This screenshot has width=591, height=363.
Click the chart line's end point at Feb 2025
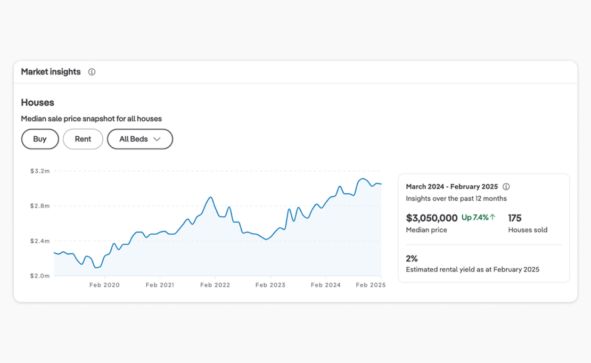click(x=381, y=184)
